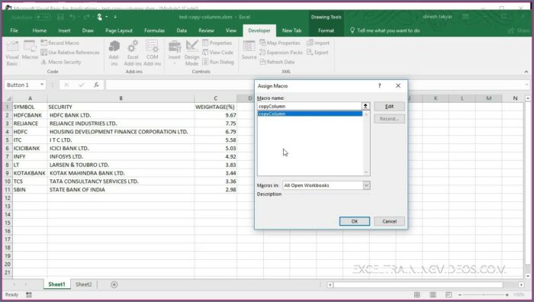Click Run Dialog
The height and width of the screenshot is (302, 534).
tap(218, 62)
